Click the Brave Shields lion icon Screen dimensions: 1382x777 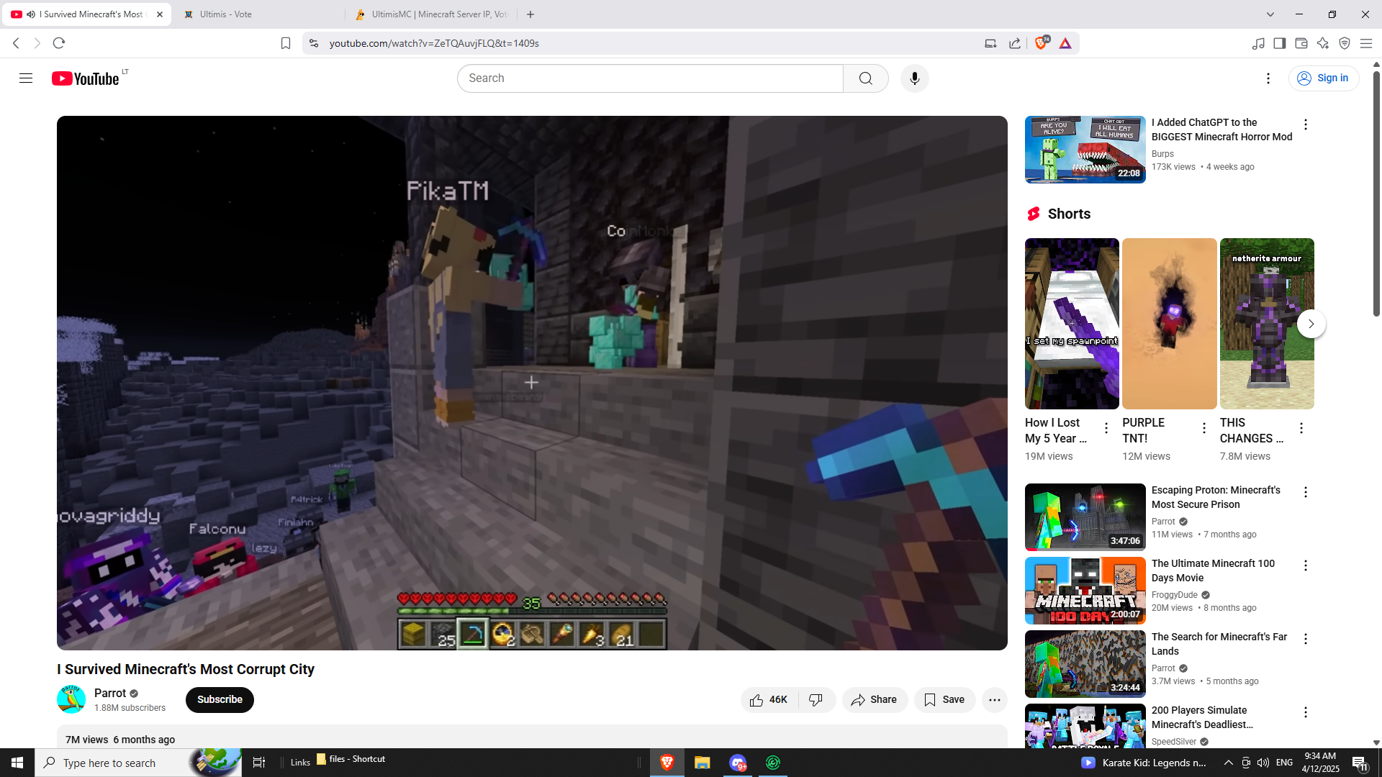coord(1041,43)
